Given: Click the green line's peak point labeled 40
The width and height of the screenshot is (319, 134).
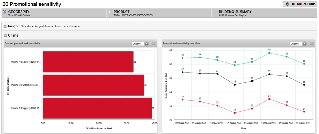Looking at the screenshot, I should click(x=269, y=53).
